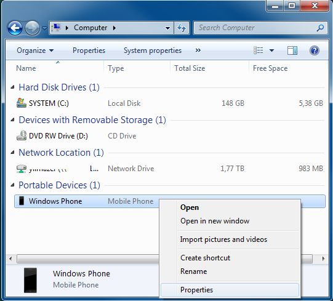
Task: Open the recent pages dropdown arrow
Action: point(44,28)
